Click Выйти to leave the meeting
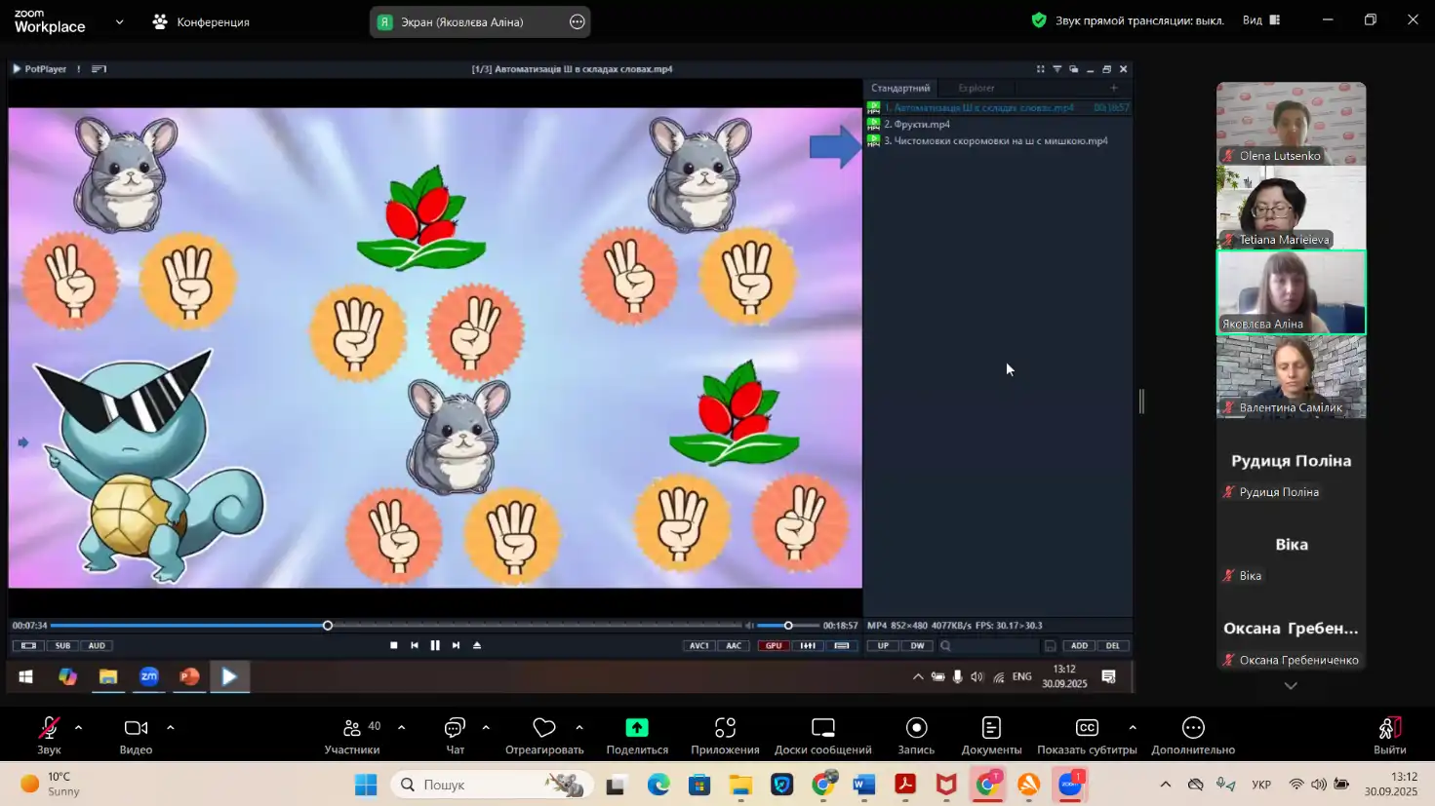The height and width of the screenshot is (806, 1435). [x=1390, y=735]
